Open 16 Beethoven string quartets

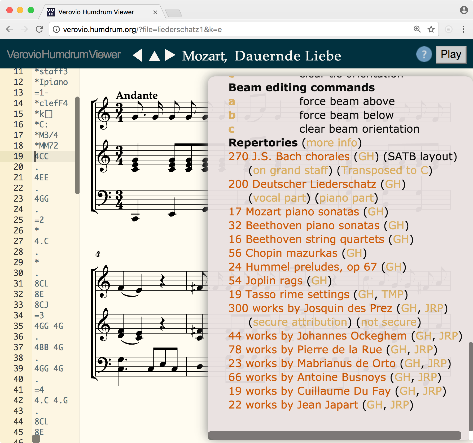pyautogui.click(x=306, y=239)
